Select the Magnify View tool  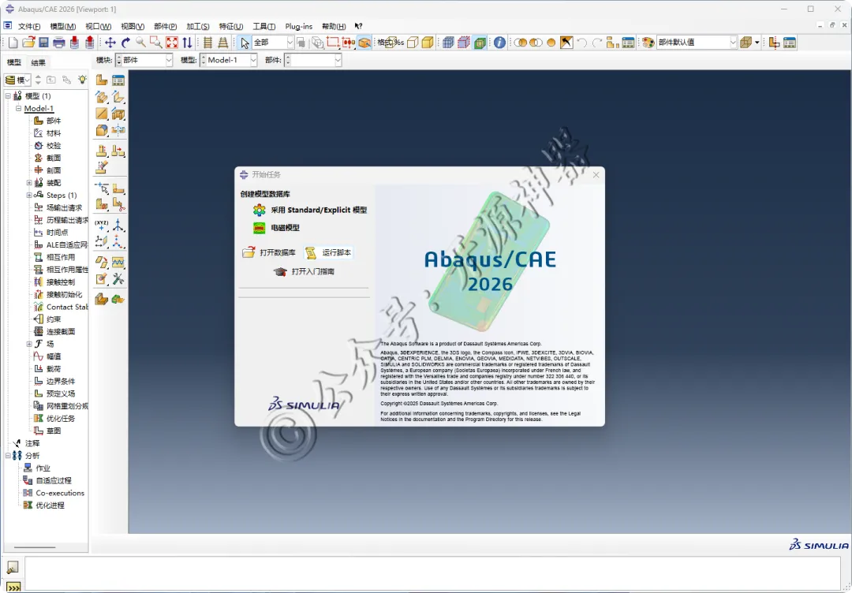tap(140, 43)
